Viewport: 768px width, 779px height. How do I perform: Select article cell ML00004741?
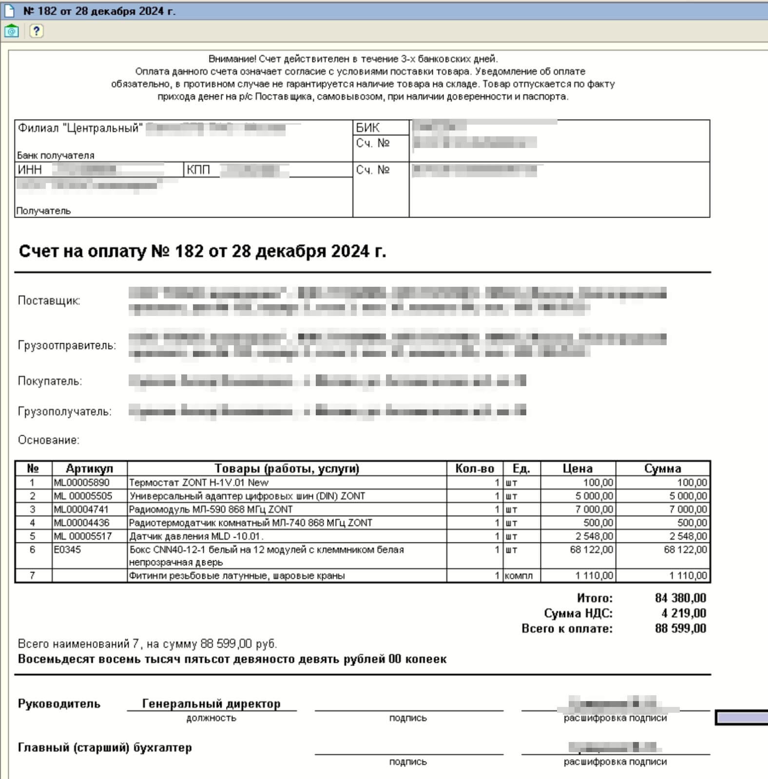[89, 509]
